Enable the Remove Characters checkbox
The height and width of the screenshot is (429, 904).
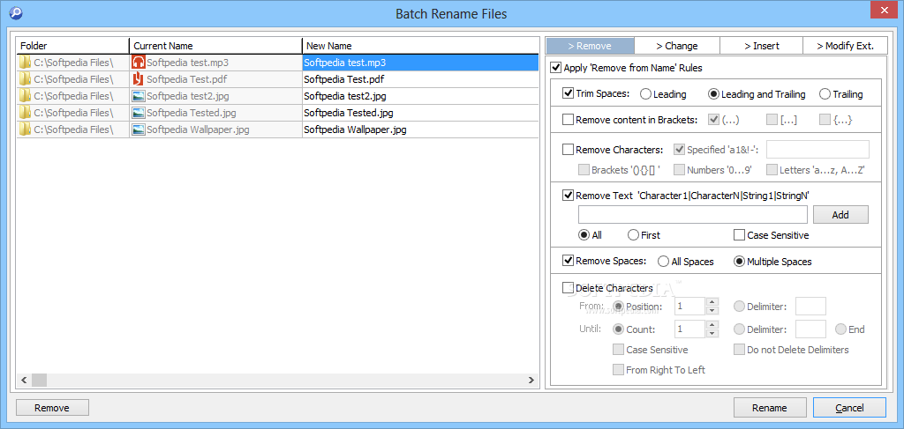(x=568, y=150)
